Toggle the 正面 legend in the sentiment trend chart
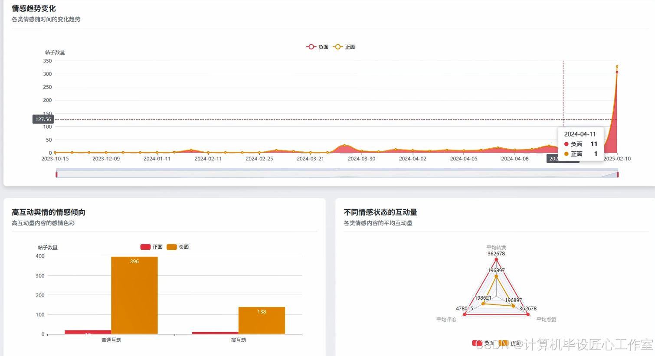The width and height of the screenshot is (655, 356). [344, 47]
